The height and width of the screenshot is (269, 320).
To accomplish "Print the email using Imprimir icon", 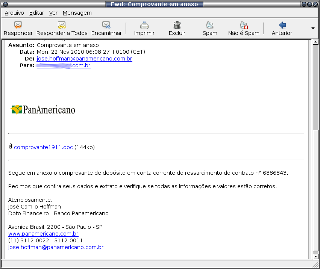I will tap(144, 25).
